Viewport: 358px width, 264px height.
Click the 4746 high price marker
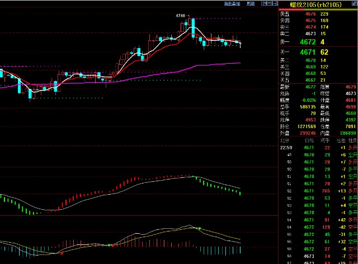pyautogui.click(x=180, y=16)
